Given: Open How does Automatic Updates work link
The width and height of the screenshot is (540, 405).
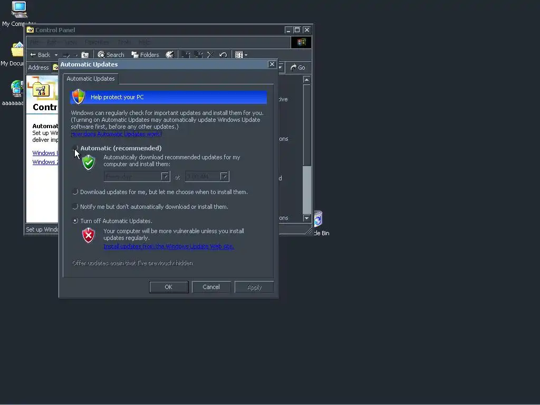Looking at the screenshot, I should (117, 134).
